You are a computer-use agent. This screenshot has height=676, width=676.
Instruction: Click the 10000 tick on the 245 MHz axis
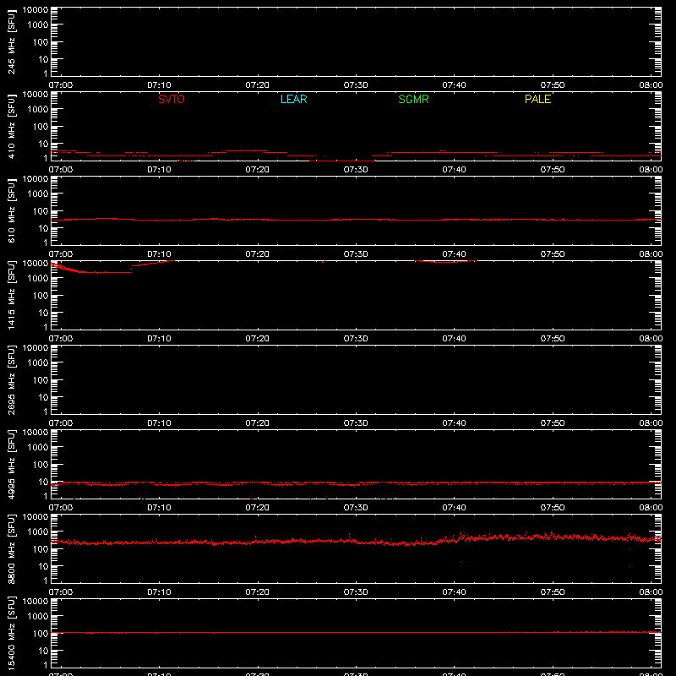[x=35, y=10]
